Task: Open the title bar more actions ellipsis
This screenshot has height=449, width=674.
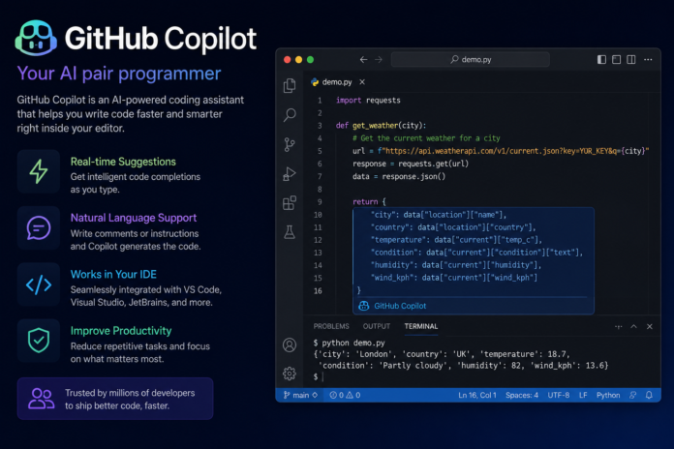Action: [x=648, y=59]
